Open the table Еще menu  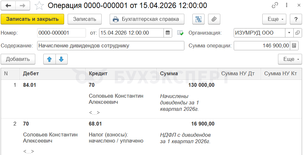[290, 59]
